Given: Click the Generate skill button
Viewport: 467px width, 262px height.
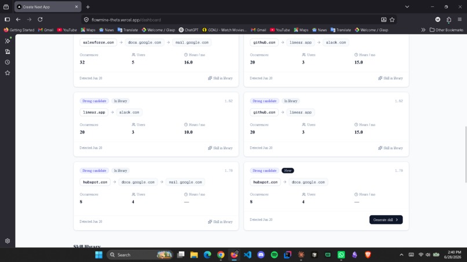Looking at the screenshot, I should tap(386, 220).
